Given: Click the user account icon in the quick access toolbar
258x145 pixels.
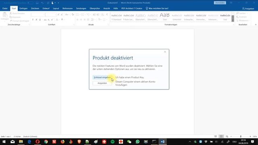Looking at the screenshot, I should (52, 3).
